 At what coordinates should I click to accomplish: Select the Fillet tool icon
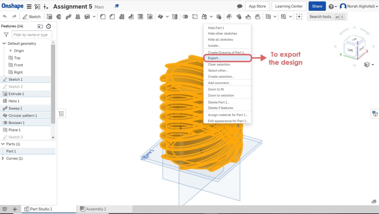tap(103, 17)
